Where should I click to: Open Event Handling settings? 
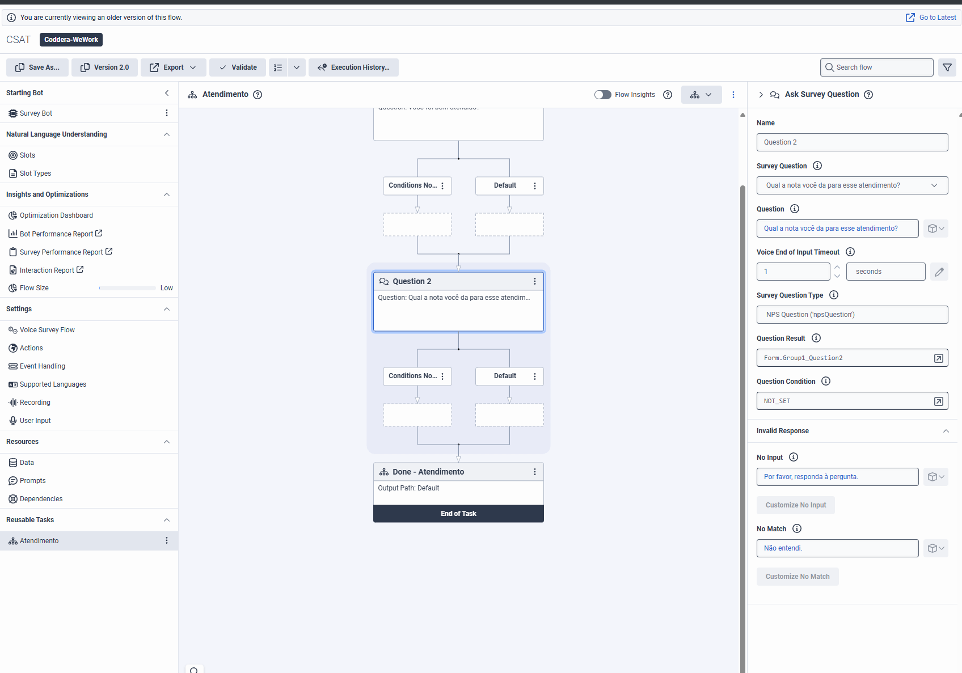coord(43,366)
